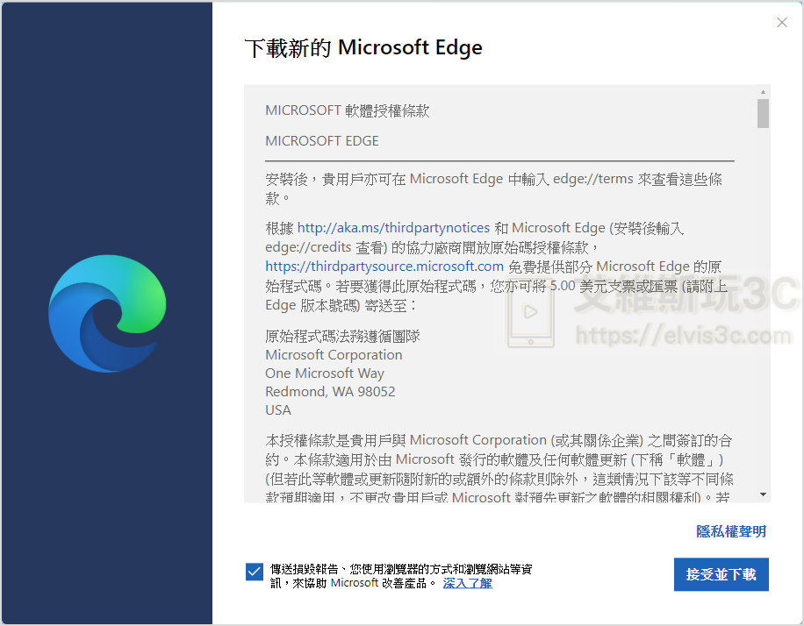Uncheck the send crash reports checkbox
Screen dimensions: 804x626
255,573
